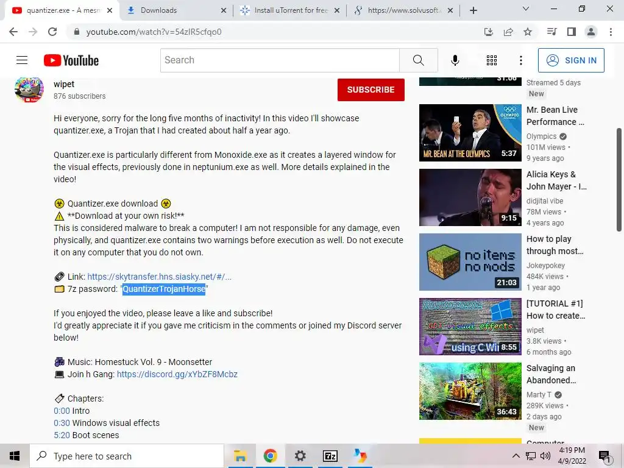Click the share page icon in address bar
Viewport: 624px width, 468px height.
(x=508, y=32)
